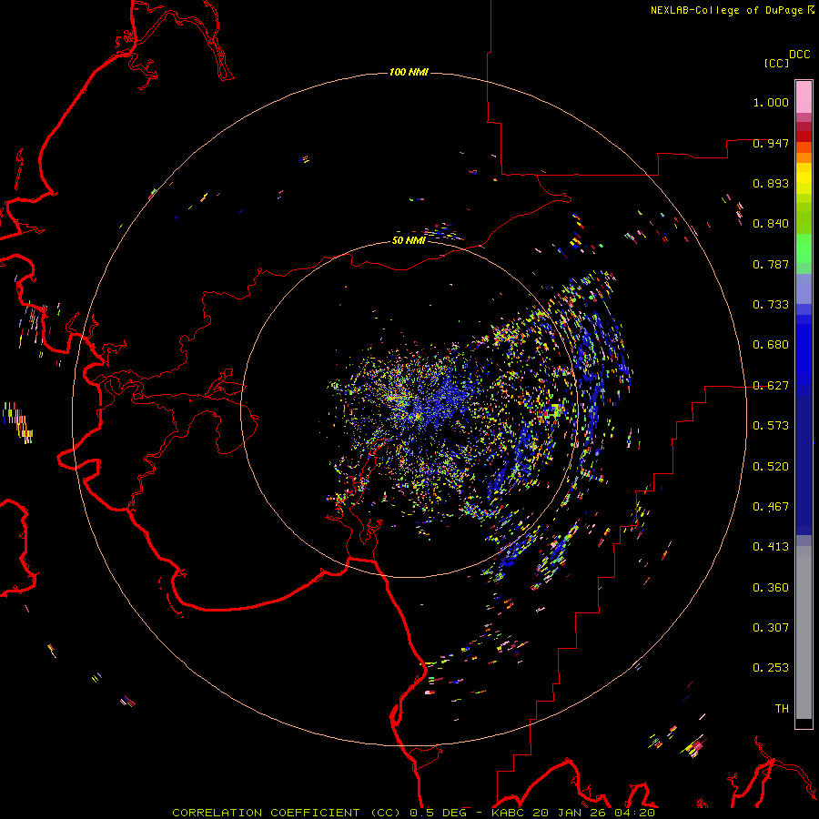Click the TH threshold label
This screenshot has height=819, width=819.
coord(782,708)
